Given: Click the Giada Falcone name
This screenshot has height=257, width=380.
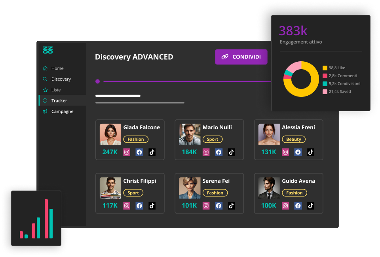Looking at the screenshot, I should tap(142, 127).
